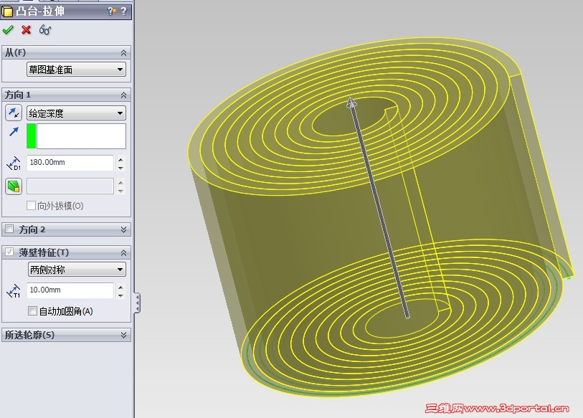Collapse the 方向 1 section

pos(123,95)
